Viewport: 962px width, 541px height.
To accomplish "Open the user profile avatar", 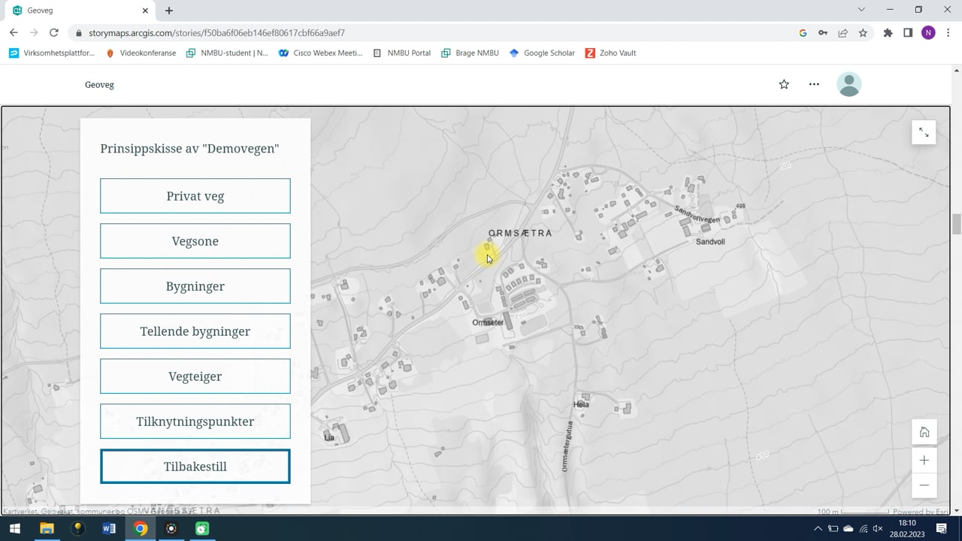I will pyautogui.click(x=849, y=84).
